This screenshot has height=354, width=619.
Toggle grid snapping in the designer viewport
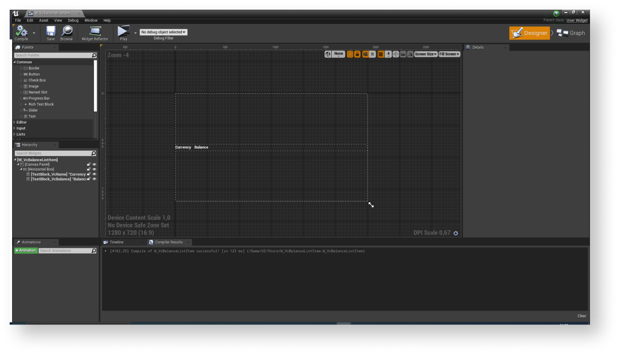click(381, 54)
